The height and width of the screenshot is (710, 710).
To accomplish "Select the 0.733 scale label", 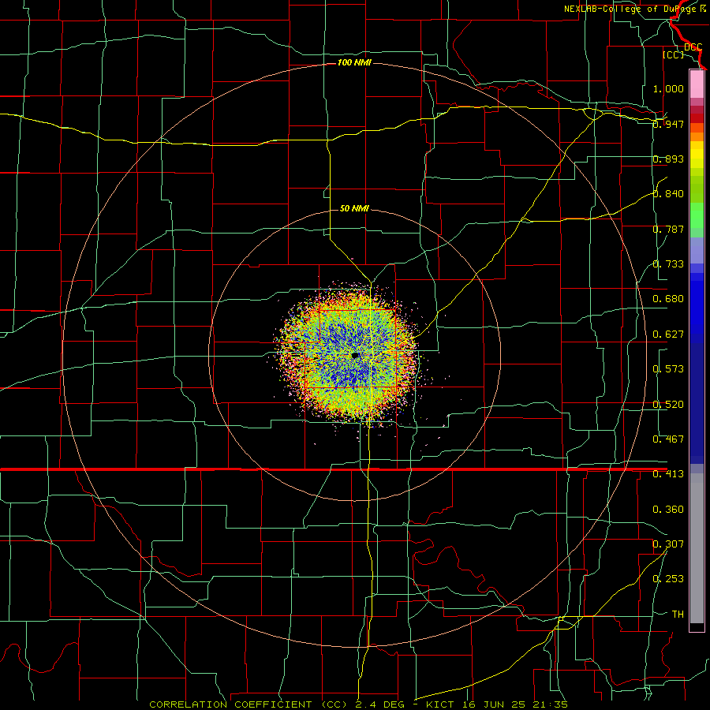I will [x=668, y=264].
